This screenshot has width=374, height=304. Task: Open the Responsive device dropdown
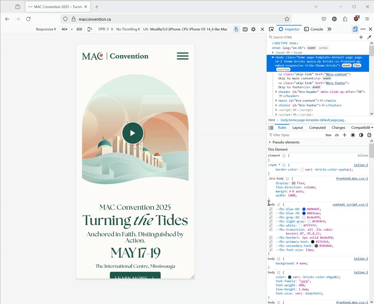tap(46, 29)
